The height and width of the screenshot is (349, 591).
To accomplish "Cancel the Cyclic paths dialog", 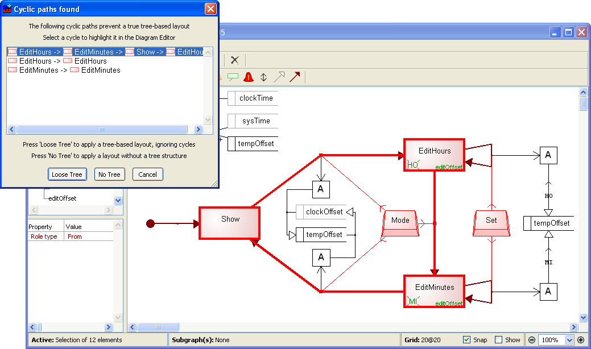I will pyautogui.click(x=148, y=174).
